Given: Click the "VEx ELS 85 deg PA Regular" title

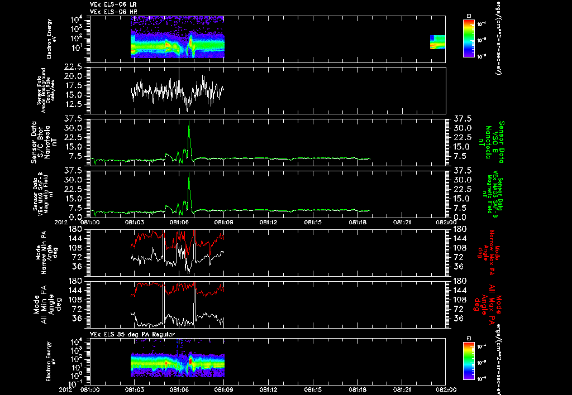Looking at the screenshot, I should point(132,334).
